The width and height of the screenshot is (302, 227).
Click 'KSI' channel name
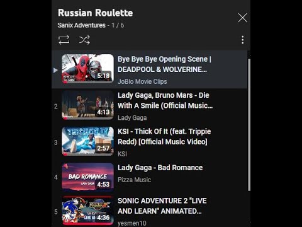(122, 154)
